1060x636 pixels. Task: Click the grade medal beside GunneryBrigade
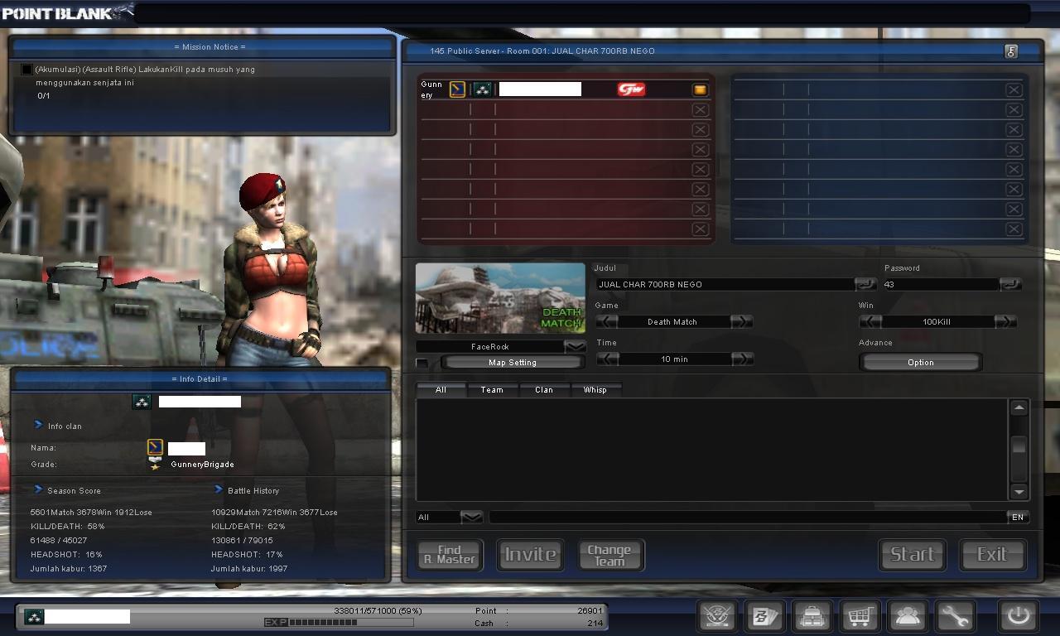pos(154,465)
